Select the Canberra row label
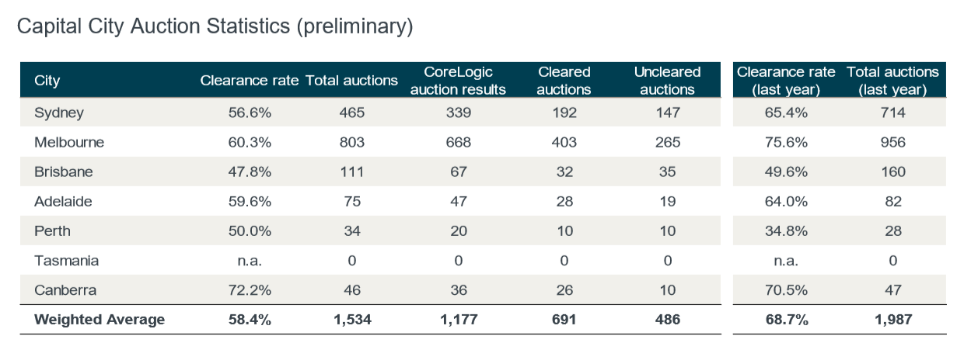 [65, 290]
